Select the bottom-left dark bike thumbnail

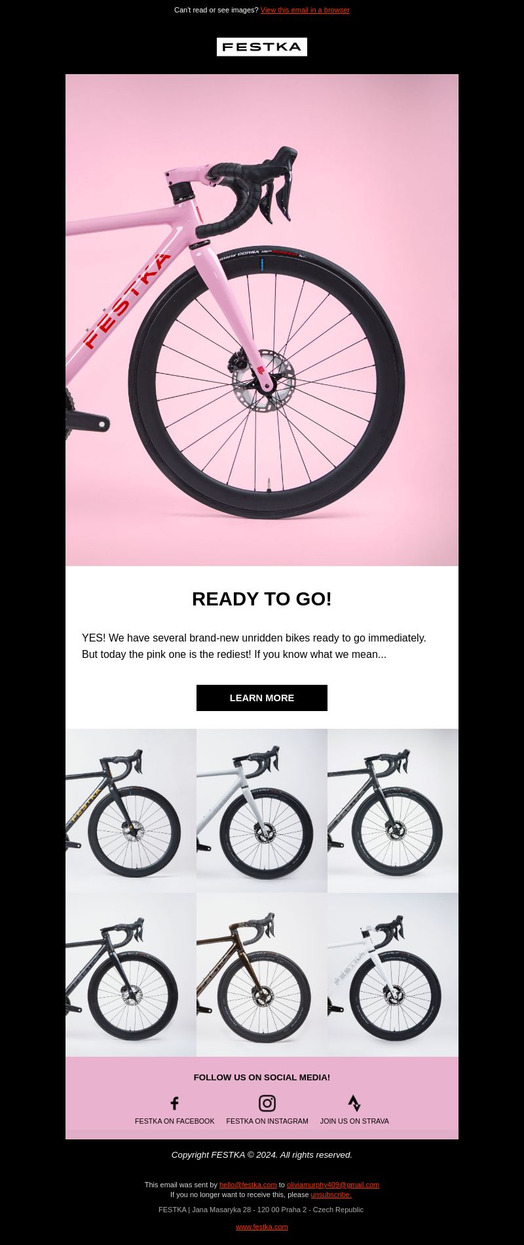point(131,975)
